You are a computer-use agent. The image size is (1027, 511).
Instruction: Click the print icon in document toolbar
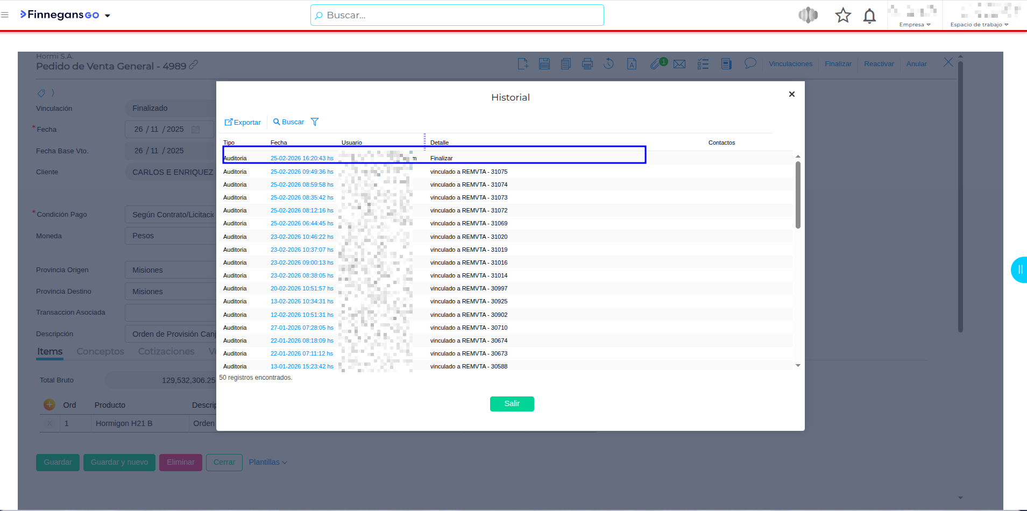[x=587, y=64]
